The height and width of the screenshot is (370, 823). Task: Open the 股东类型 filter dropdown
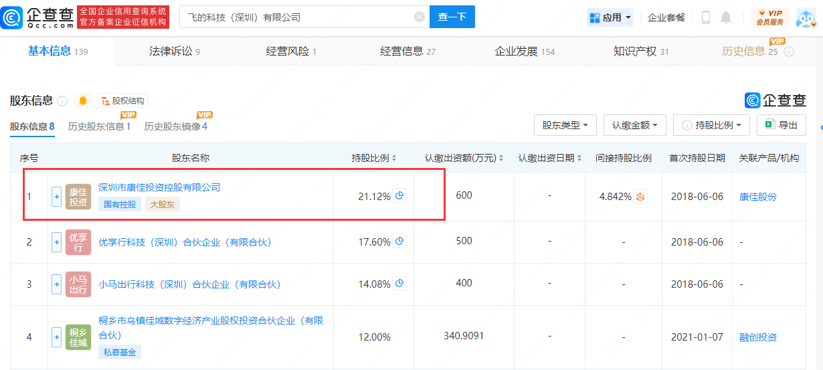click(x=565, y=125)
